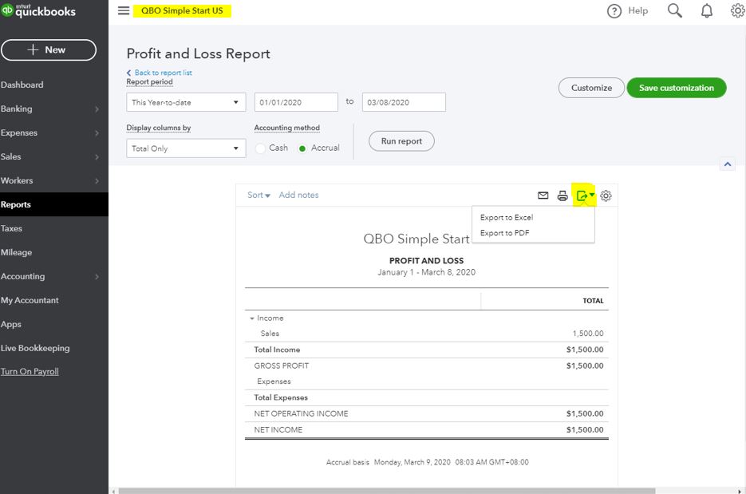Print the report using printer icon
Screen dimensions: 746x494
point(562,196)
